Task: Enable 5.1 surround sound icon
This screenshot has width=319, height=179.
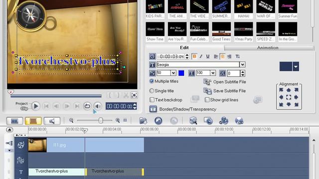Action: point(239,121)
